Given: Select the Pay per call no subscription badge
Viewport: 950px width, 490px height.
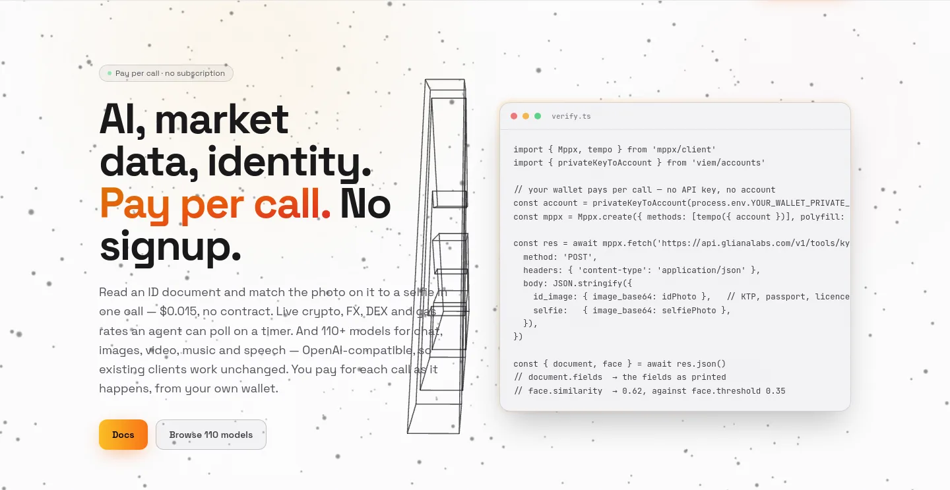Looking at the screenshot, I should (x=166, y=73).
